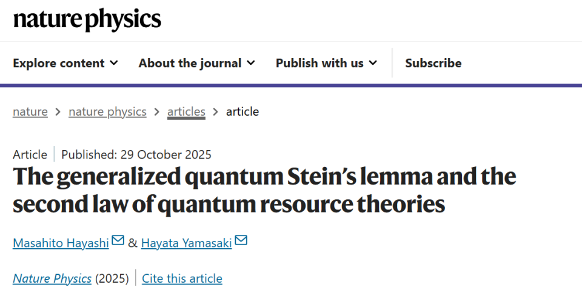The width and height of the screenshot is (582, 296).
Task: Click the Nature Physics journal link
Action: [52, 278]
